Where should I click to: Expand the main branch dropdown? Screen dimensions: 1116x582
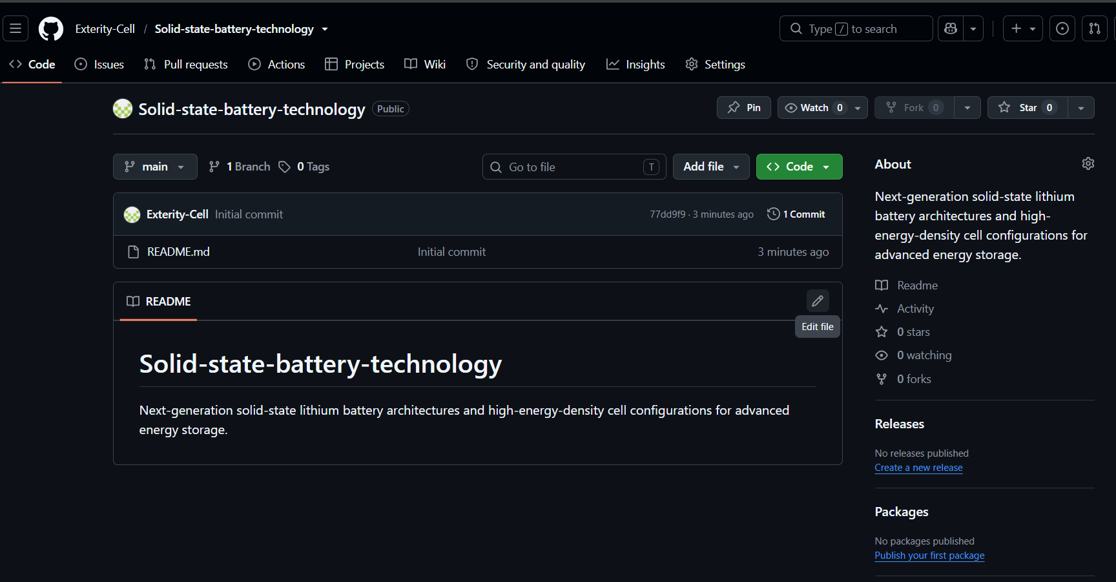pyautogui.click(x=155, y=167)
